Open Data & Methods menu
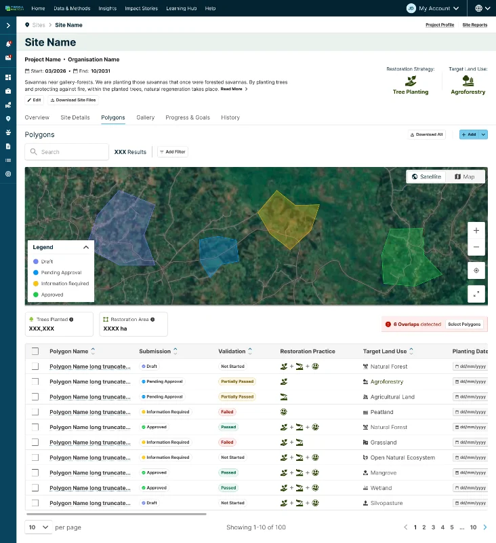 pyautogui.click(x=72, y=8)
